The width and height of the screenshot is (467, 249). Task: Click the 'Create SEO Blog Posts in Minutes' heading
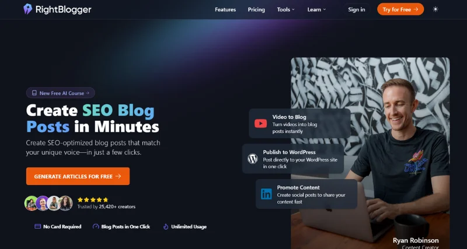coord(93,118)
